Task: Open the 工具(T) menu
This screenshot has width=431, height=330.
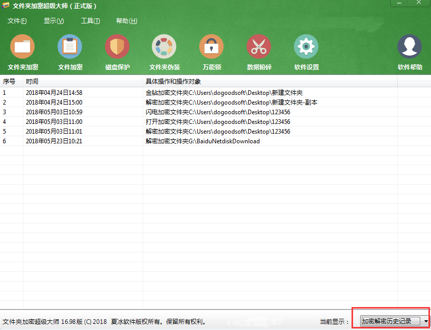Action: pos(91,21)
